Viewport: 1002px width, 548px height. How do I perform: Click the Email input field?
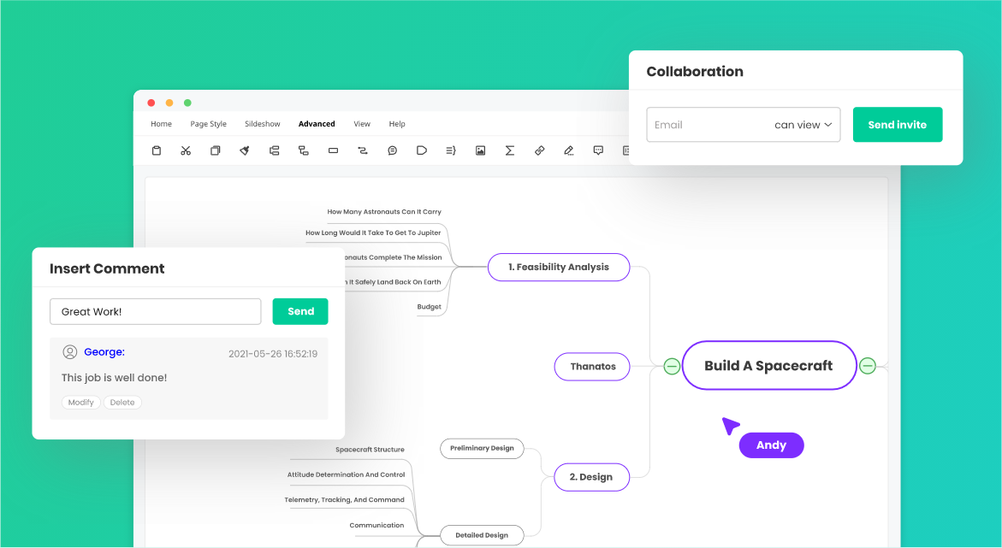click(744, 125)
